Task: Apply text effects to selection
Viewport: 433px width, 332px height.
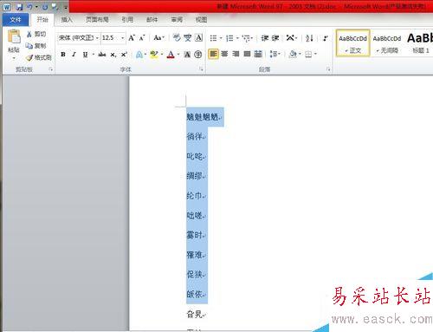Action: coord(139,55)
